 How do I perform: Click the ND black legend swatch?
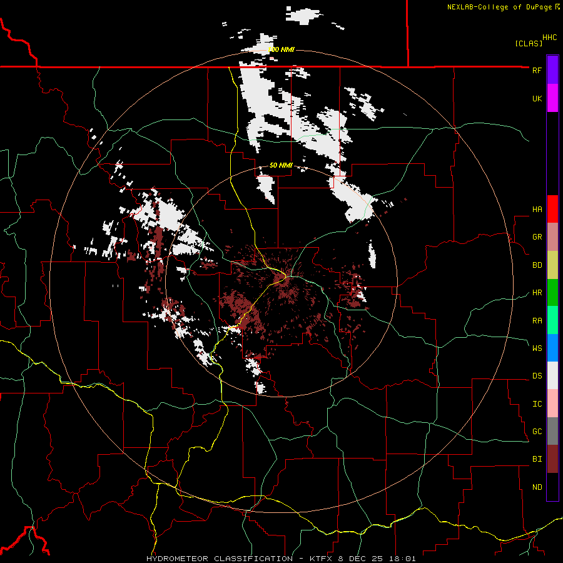point(552,487)
